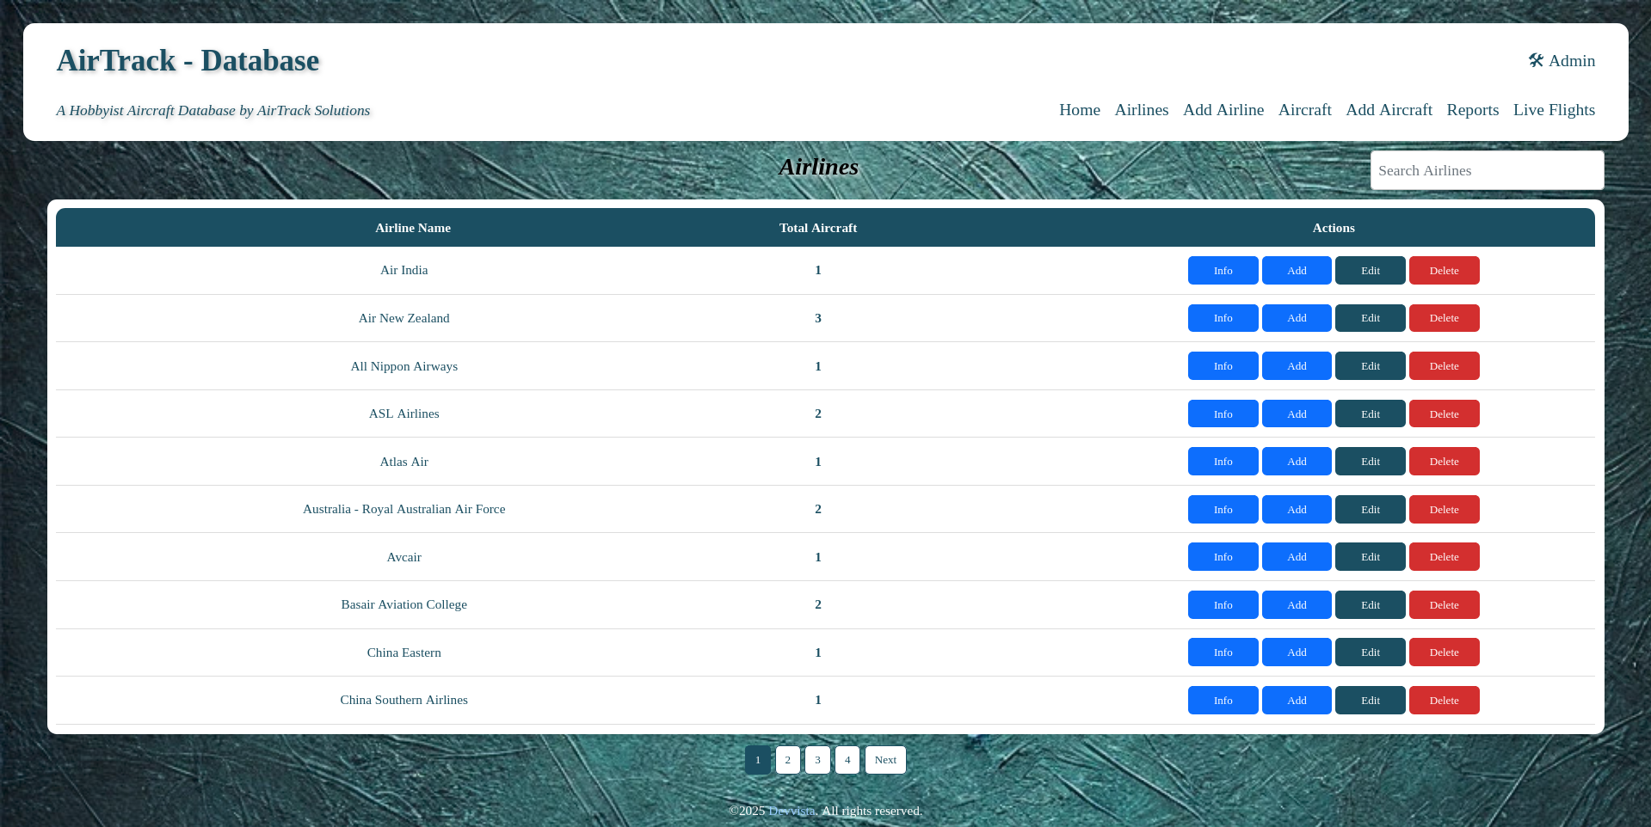Open Live Flights page

[x=1554, y=109]
